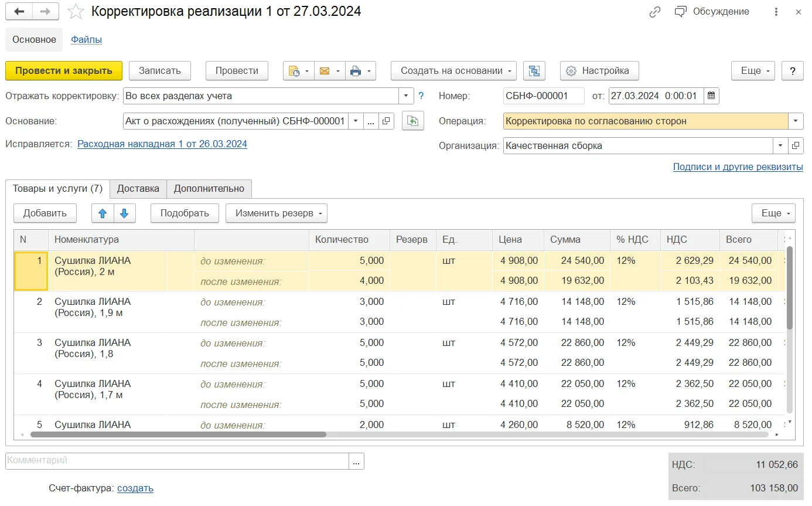The height and width of the screenshot is (506, 812).
Task: Add document to favorites with star
Action: (x=76, y=11)
